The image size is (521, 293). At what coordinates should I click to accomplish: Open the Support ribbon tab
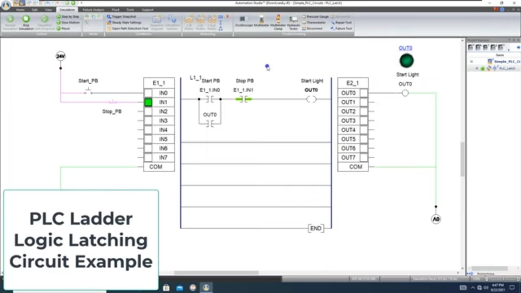pyautogui.click(x=147, y=10)
